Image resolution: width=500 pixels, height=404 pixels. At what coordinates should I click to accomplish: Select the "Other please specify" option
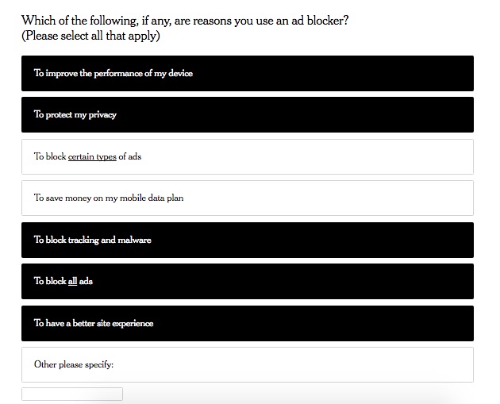(x=247, y=364)
